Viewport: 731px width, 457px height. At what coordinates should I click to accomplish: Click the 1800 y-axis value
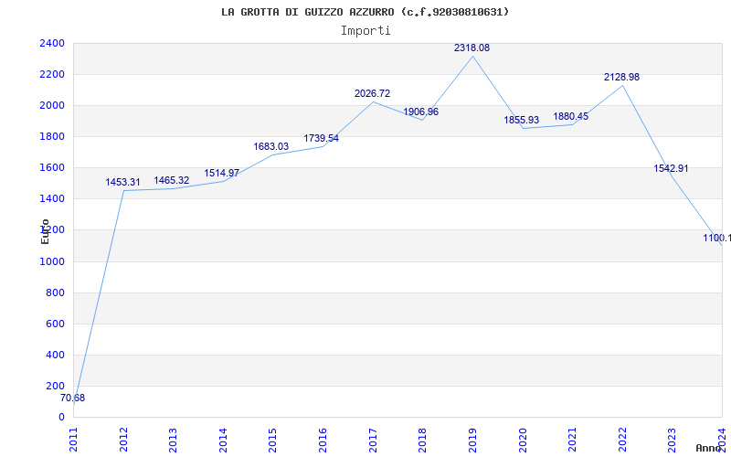coord(52,136)
